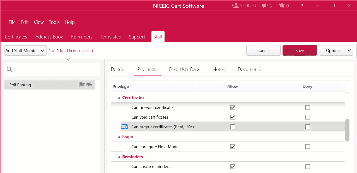Collapse the Certificates privilege group
This screenshot has width=357, height=173.
click(119, 98)
